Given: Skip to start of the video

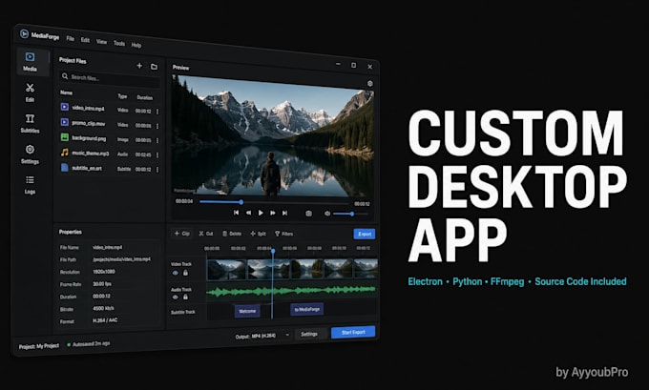Looking at the screenshot, I should coord(236,213).
